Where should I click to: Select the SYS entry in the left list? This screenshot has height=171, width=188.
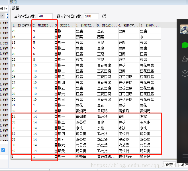click(4, 43)
